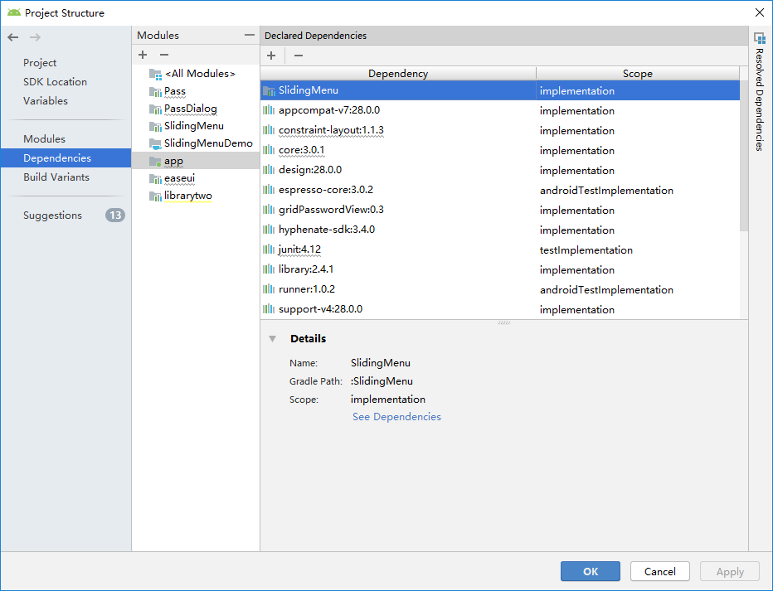Go forward with the right arrow
This screenshot has width=773, height=591.
35,37
